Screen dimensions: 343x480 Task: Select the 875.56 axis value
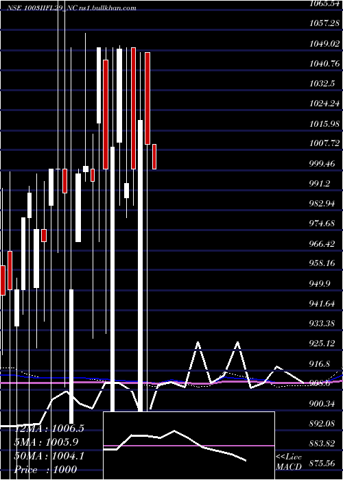(322, 464)
